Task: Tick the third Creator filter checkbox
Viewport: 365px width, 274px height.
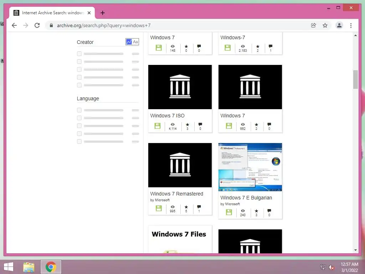Action: pyautogui.click(x=79, y=70)
